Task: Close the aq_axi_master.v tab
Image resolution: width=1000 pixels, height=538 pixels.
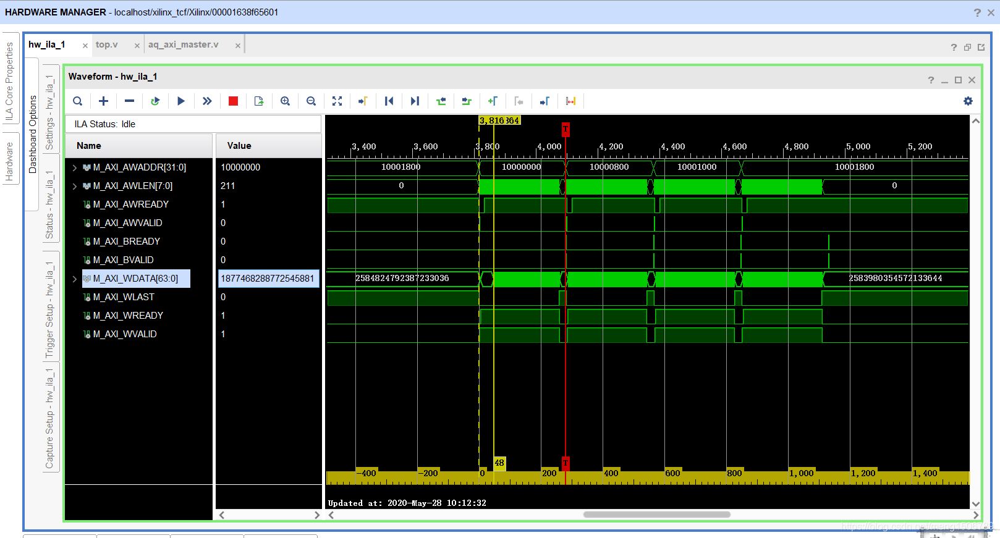Action: [x=238, y=46]
